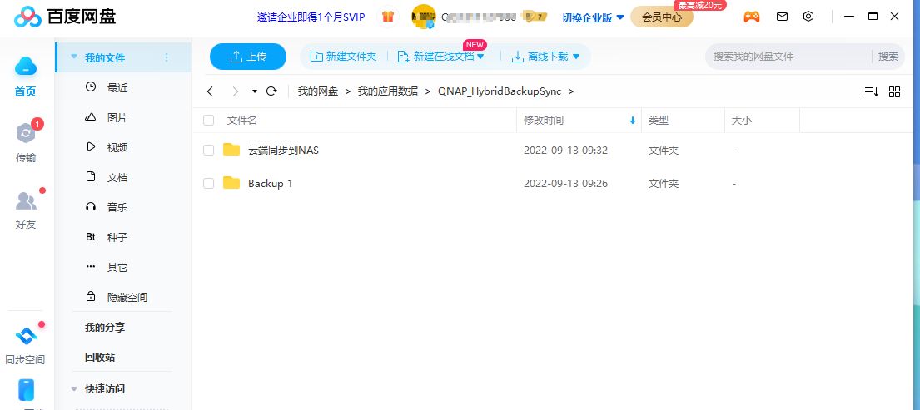Select the Backup 1 folder name
Image resolution: width=920 pixels, height=410 pixels.
[x=270, y=184]
